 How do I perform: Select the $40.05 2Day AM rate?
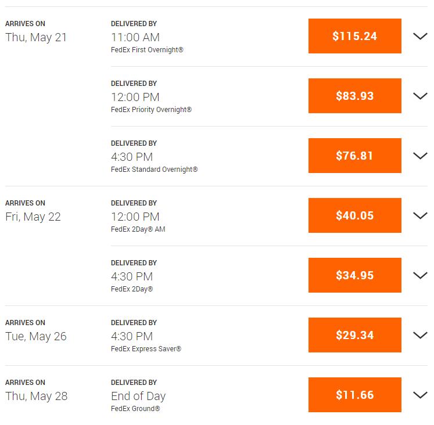(354, 215)
